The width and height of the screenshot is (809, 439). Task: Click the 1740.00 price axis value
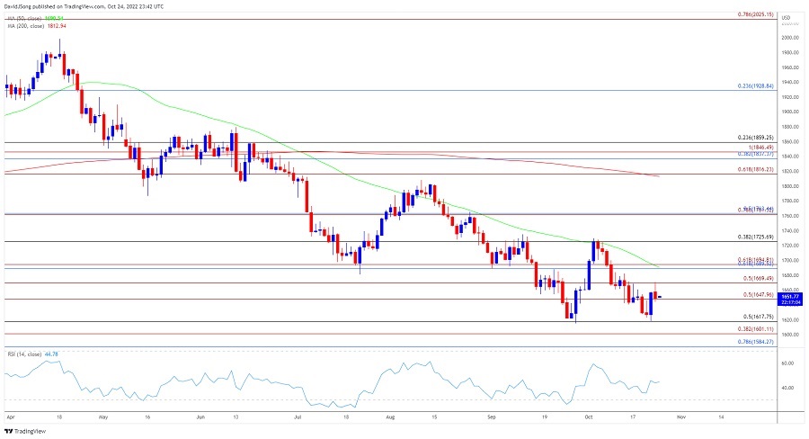(790, 230)
